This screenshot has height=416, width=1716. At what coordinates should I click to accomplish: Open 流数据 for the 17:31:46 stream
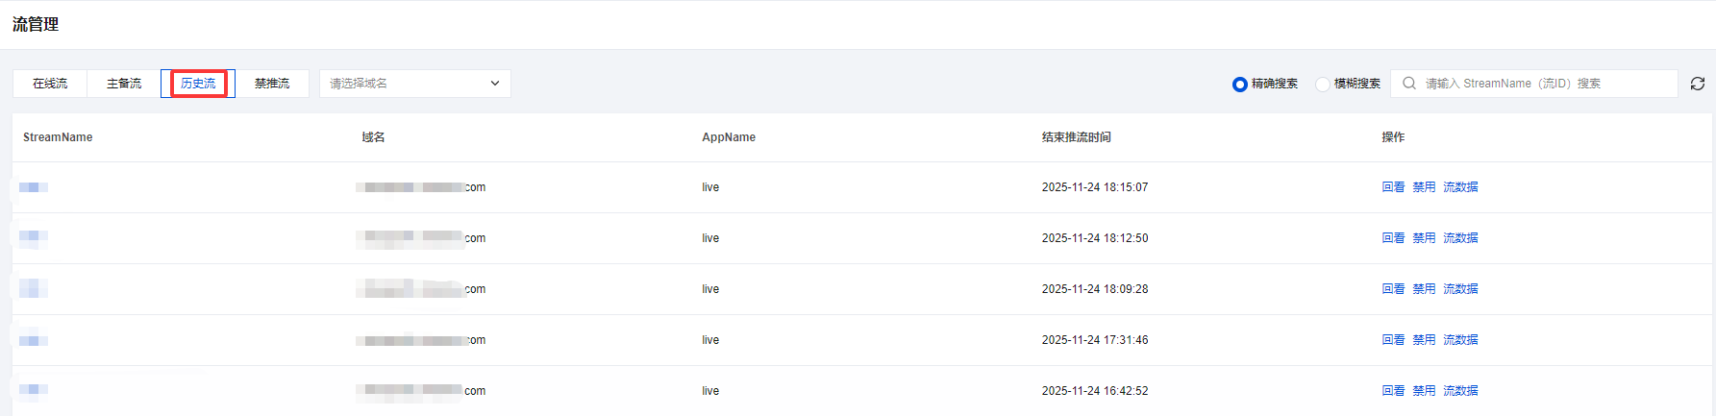(1460, 340)
